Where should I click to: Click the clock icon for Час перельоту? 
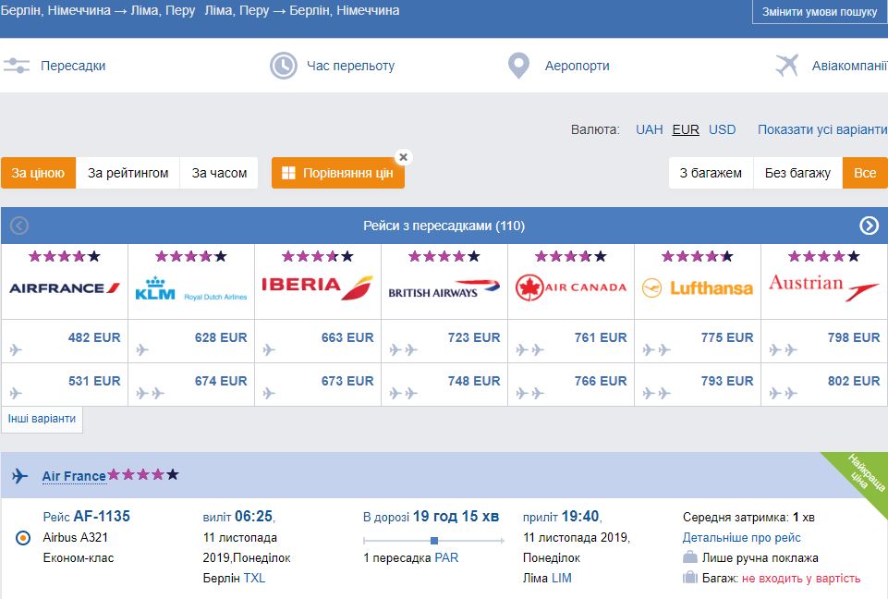(x=283, y=66)
